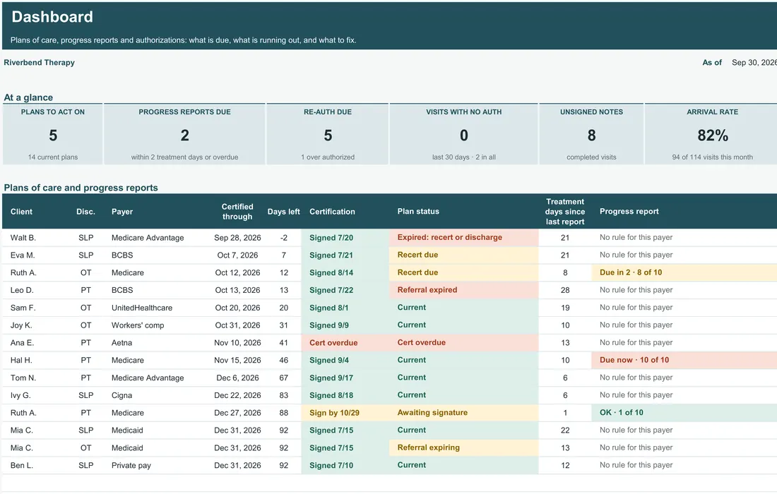Click the Disc. column header
This screenshot has width=777, height=494.
coord(85,211)
